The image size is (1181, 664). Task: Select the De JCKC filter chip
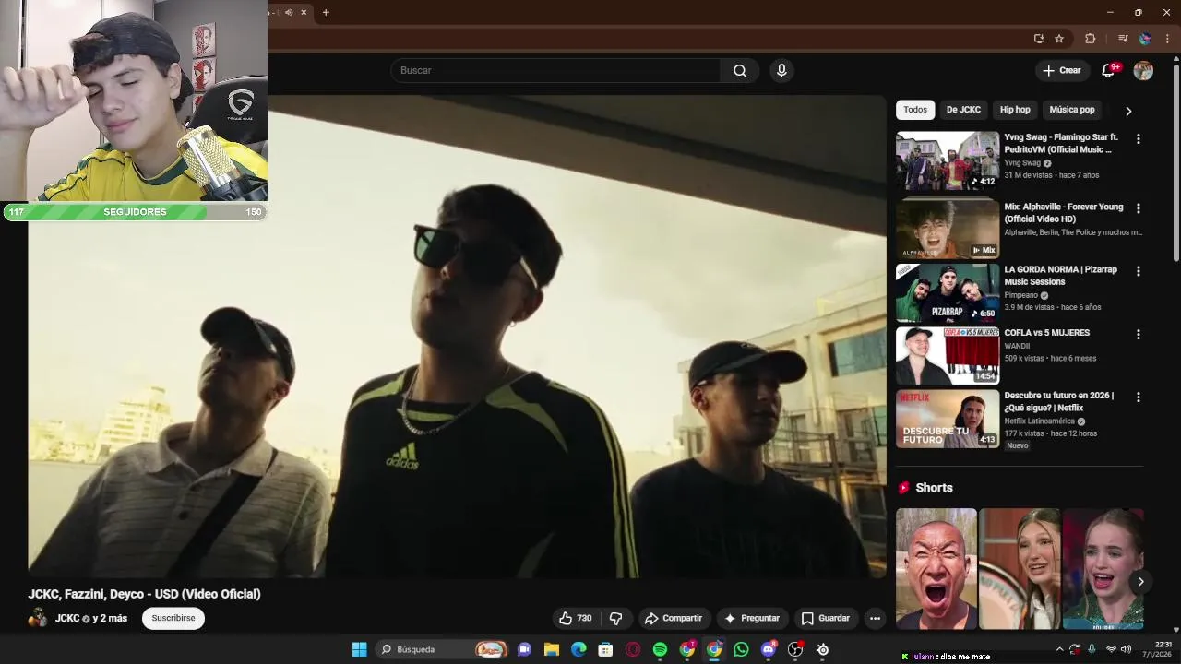coord(963,110)
